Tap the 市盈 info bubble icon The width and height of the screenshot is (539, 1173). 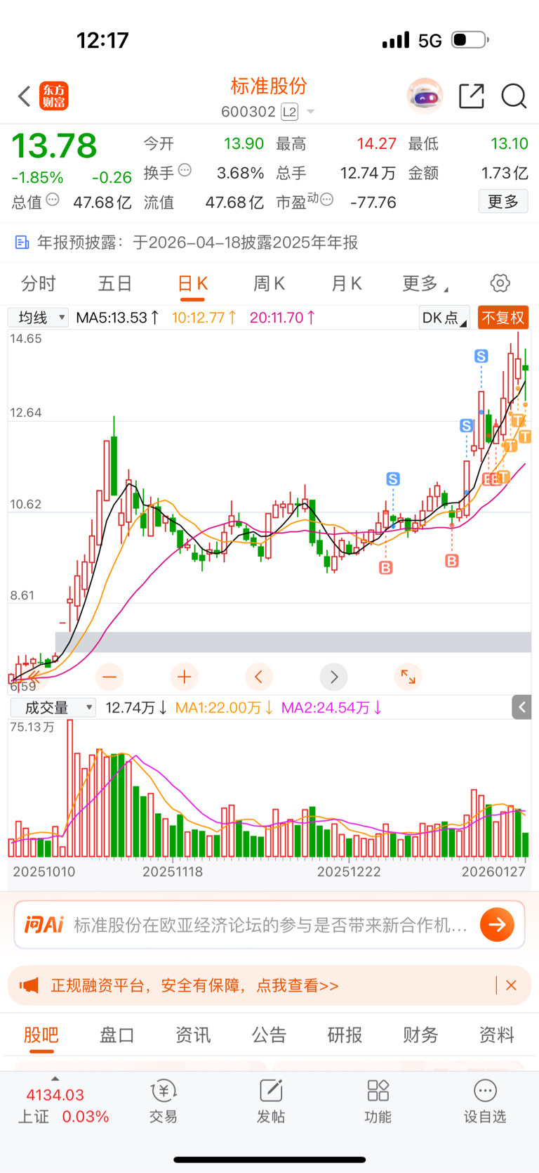pyautogui.click(x=326, y=200)
